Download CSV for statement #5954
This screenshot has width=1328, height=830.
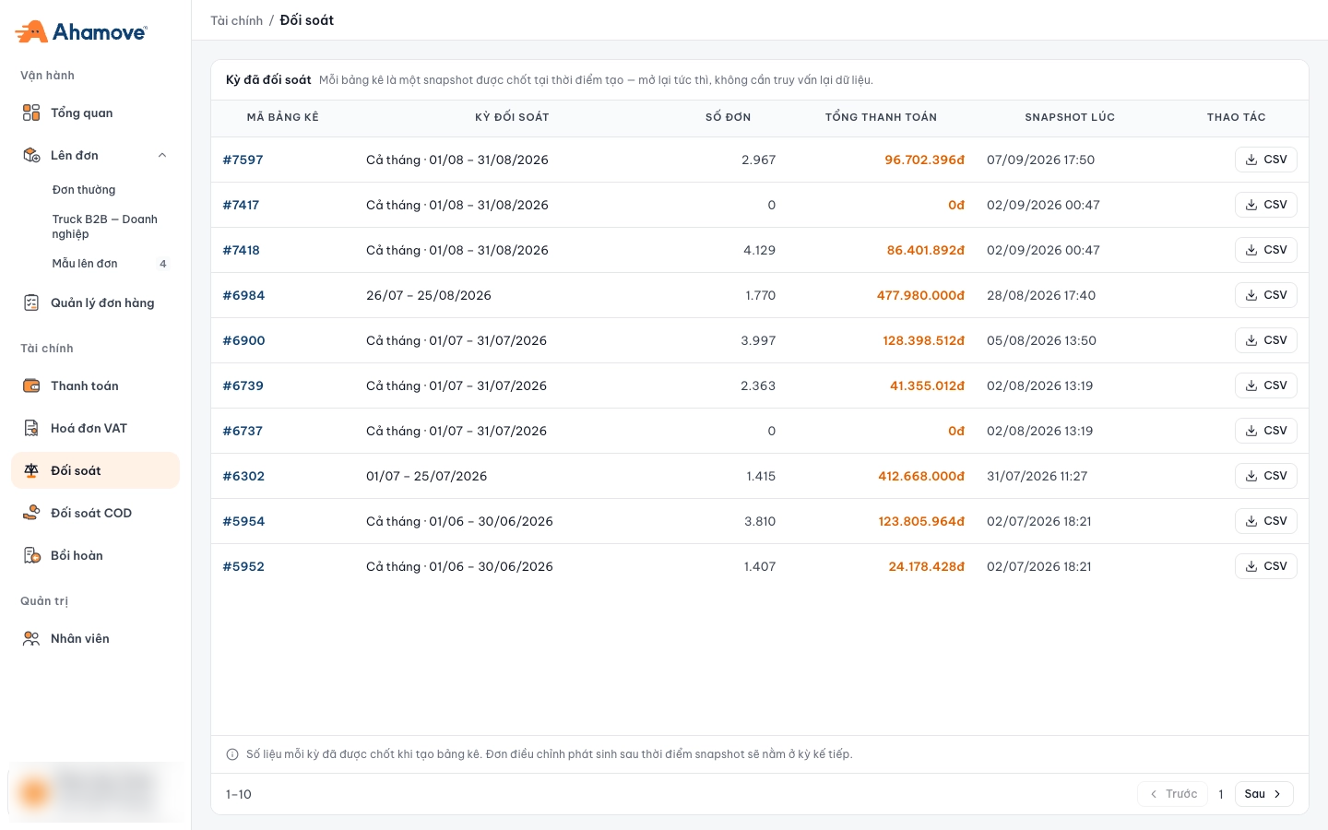point(1266,521)
